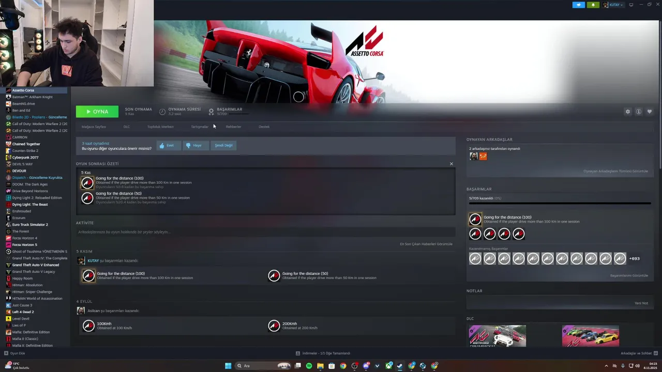Open the DLC tab

pyautogui.click(x=126, y=127)
